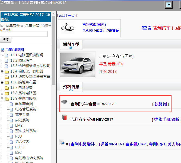Click page icon beside 启动系统
Screen dimensions: 181x163
click(11, 120)
